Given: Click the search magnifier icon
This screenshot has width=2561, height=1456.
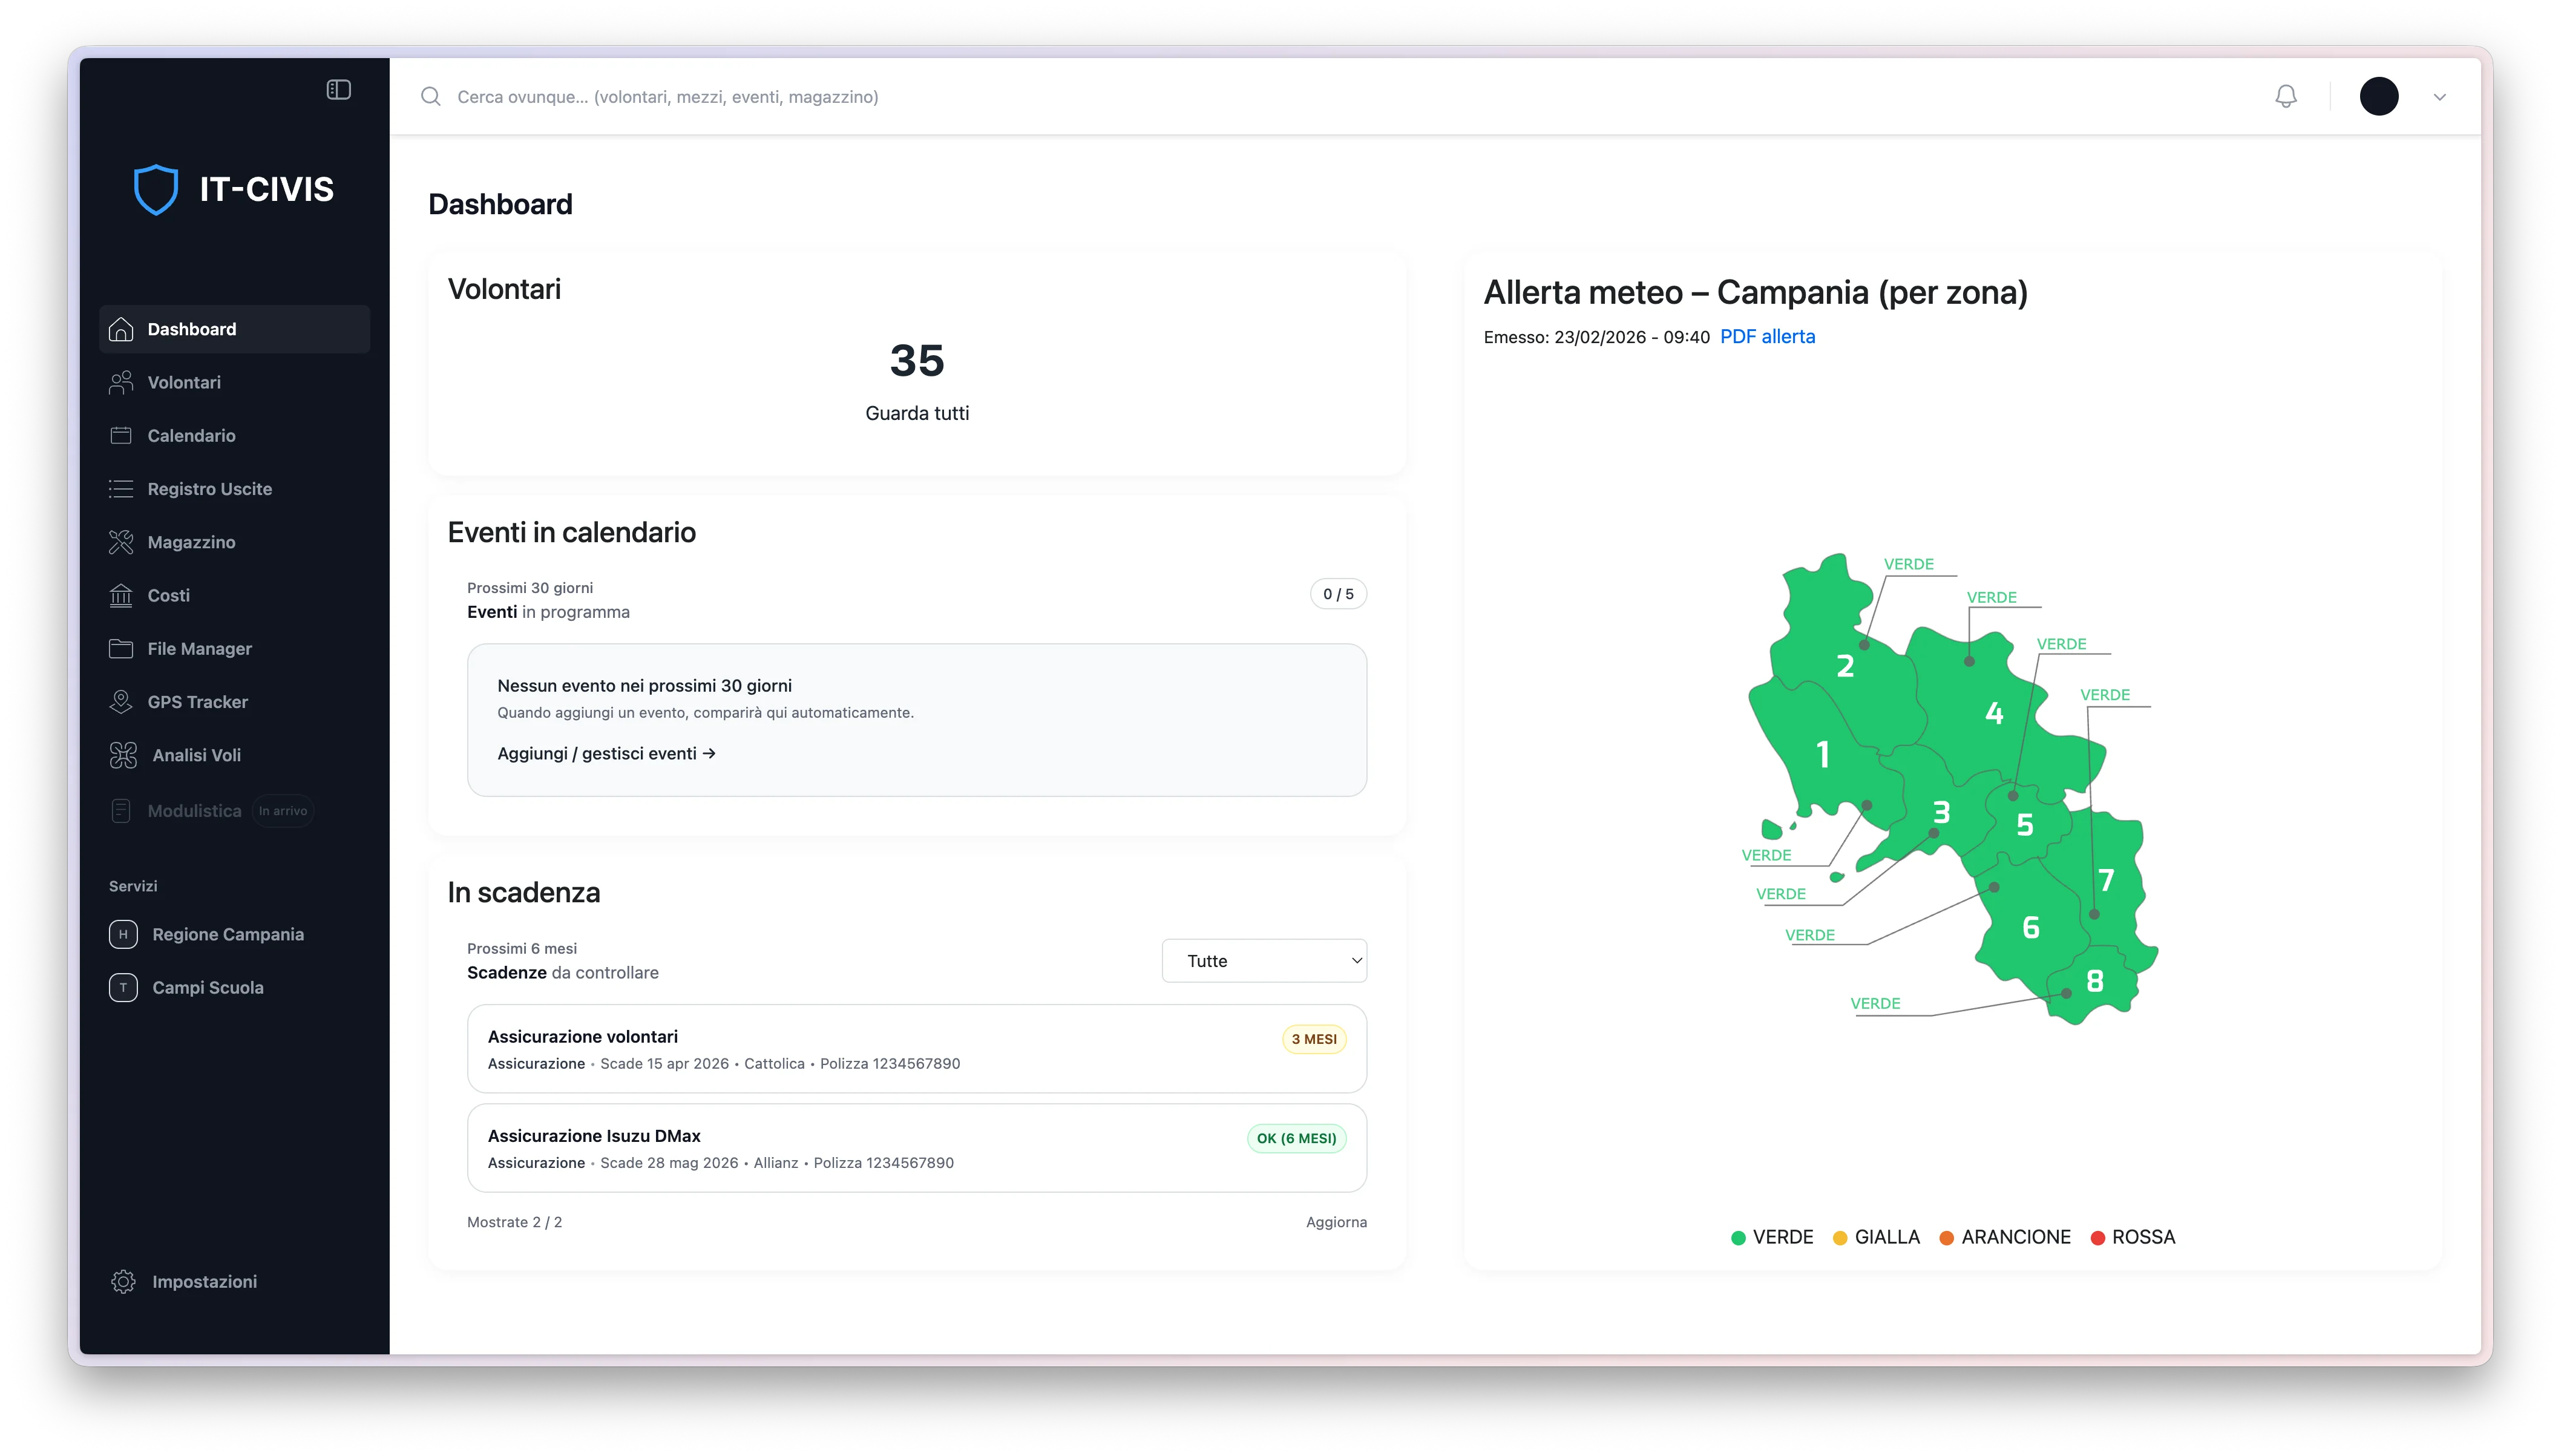Looking at the screenshot, I should tap(431, 96).
